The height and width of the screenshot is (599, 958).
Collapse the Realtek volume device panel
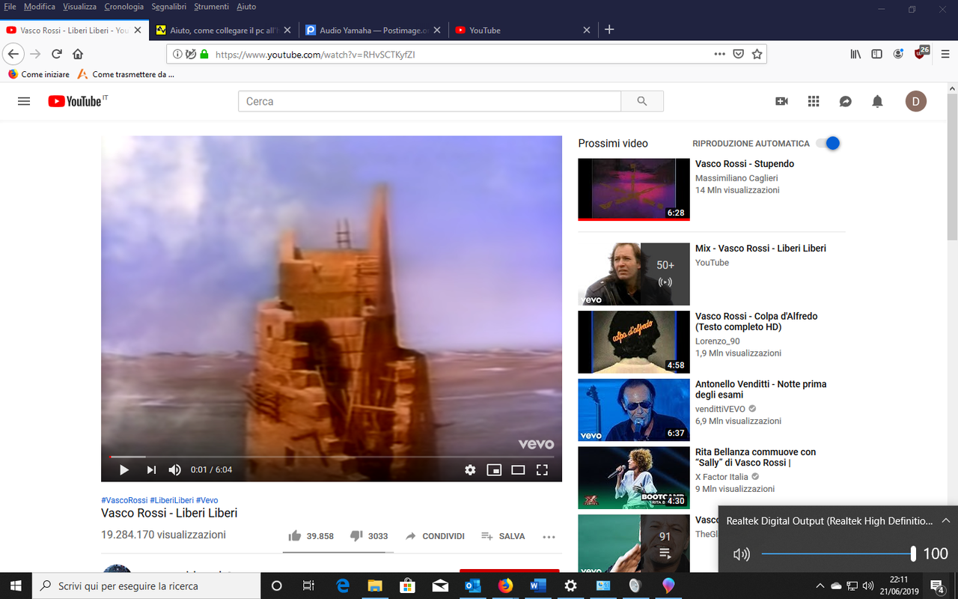click(x=946, y=520)
